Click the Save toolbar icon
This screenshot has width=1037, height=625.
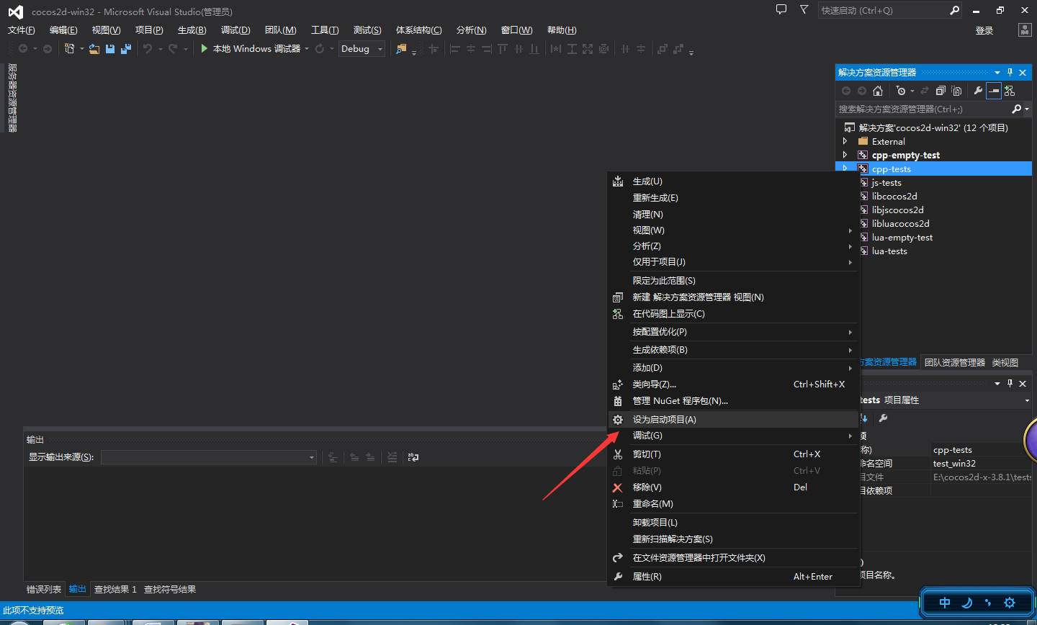110,49
